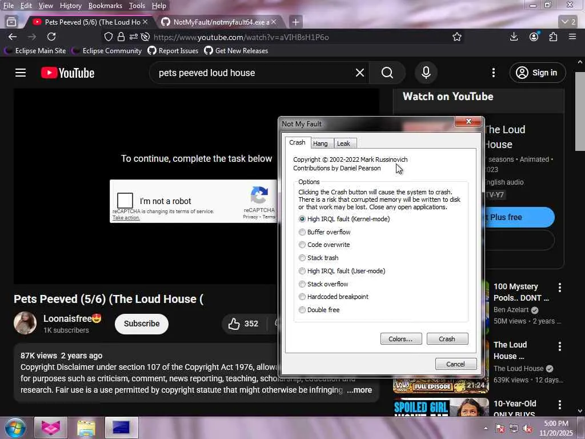585x439 pixels.
Task: Click the NotMyFault blue taskbar icon
Action: pos(121,428)
